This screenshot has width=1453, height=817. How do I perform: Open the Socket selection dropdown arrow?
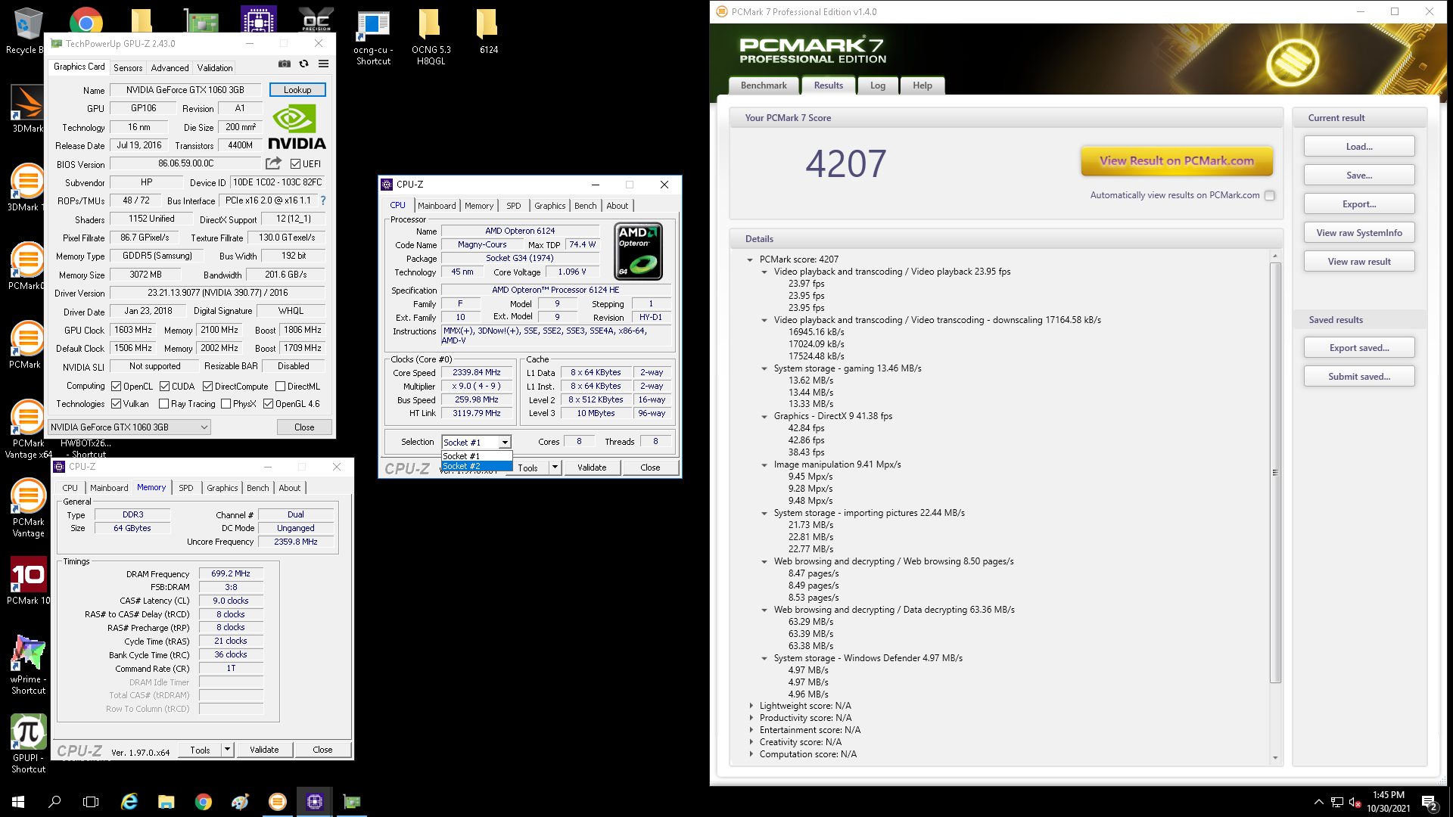point(505,443)
